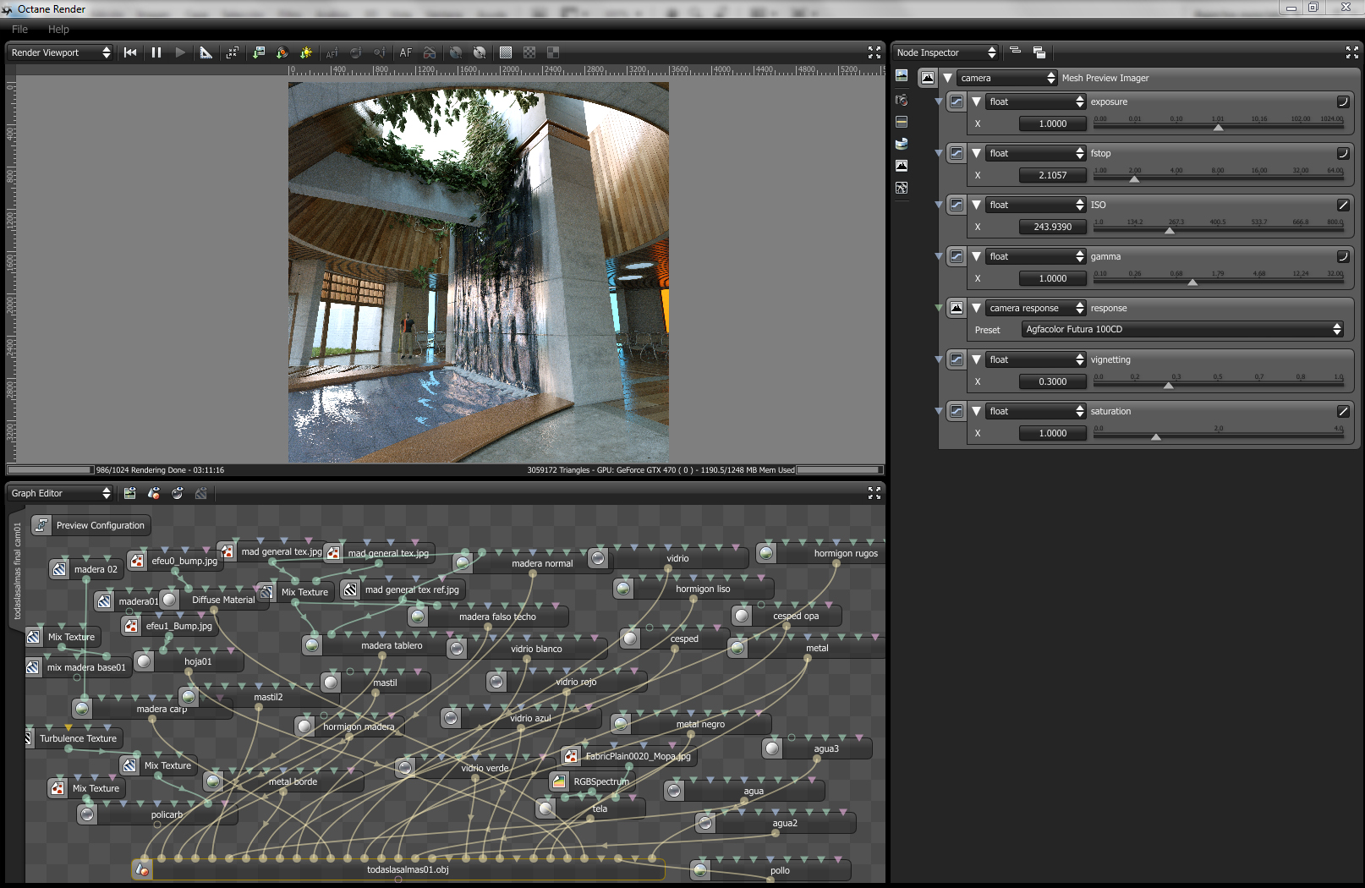1365x888 pixels.
Task: Select the vidrio rojo material node
Action: 567,682
